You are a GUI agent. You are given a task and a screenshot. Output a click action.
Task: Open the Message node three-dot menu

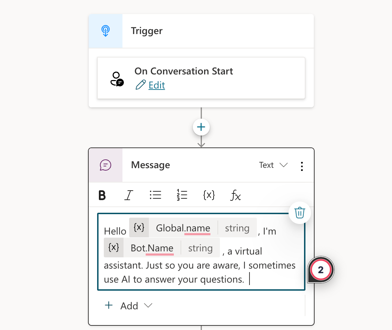pyautogui.click(x=302, y=166)
